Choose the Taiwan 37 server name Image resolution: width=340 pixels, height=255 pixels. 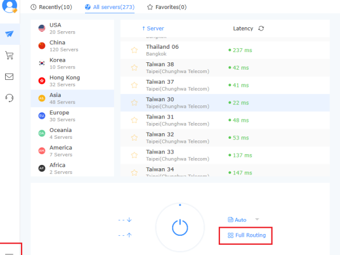pos(160,82)
